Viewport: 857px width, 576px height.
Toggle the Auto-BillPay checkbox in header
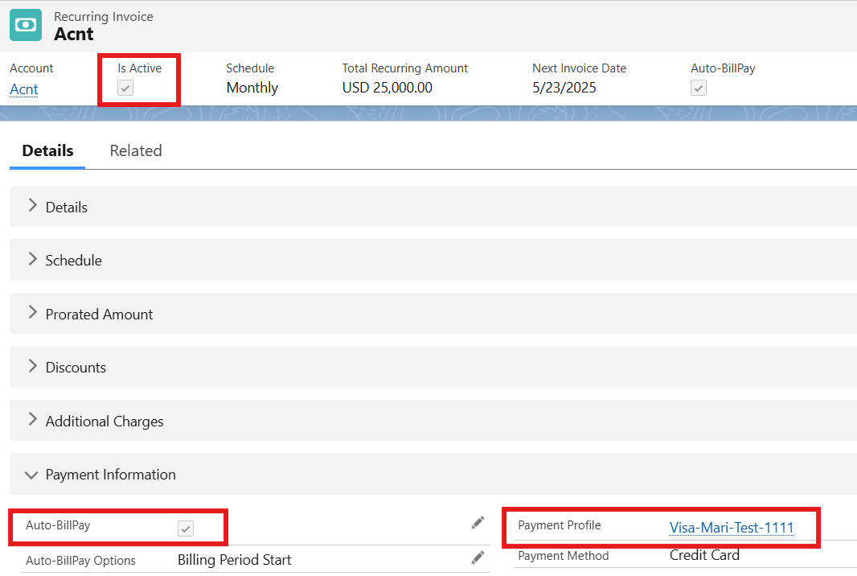click(699, 88)
